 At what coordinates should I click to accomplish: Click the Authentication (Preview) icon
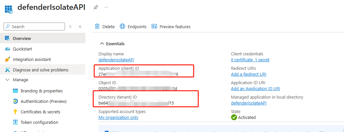[15, 101]
